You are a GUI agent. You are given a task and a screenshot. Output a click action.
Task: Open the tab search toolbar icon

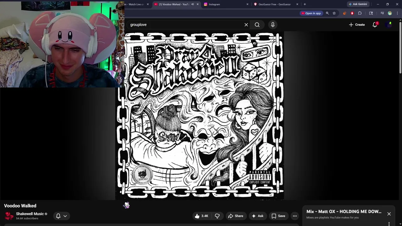coord(371,13)
